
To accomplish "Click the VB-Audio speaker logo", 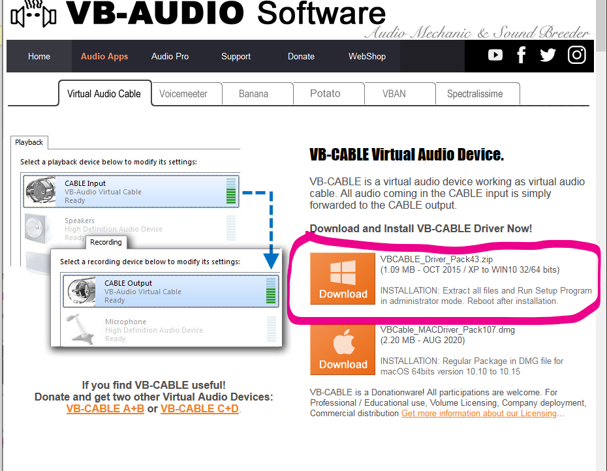I will click(33, 14).
